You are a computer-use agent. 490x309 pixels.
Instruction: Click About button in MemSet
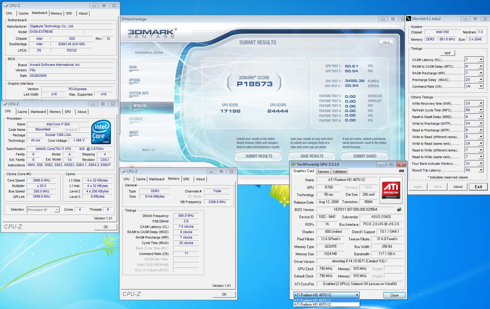[x=458, y=187]
